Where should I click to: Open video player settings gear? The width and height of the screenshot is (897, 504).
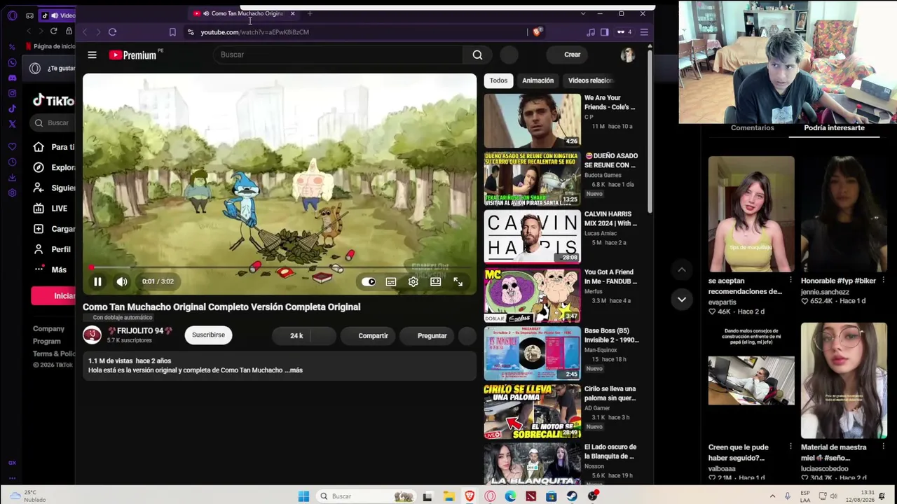(413, 281)
